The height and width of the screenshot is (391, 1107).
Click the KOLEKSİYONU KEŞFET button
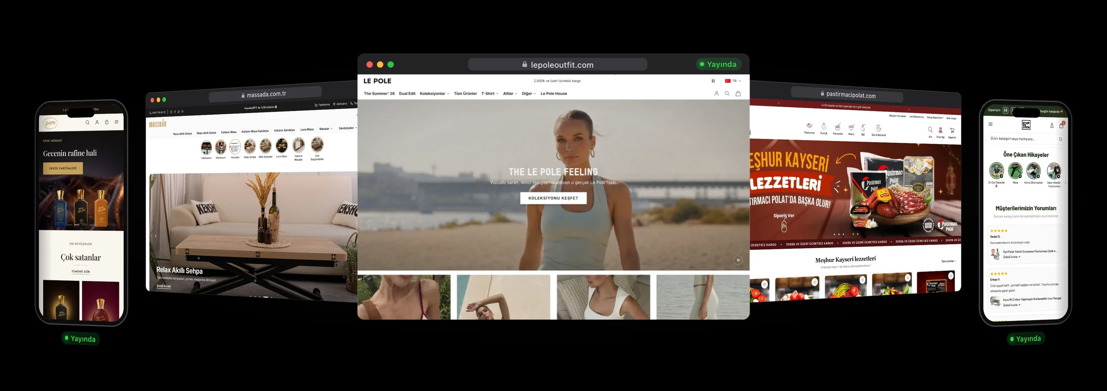click(553, 198)
